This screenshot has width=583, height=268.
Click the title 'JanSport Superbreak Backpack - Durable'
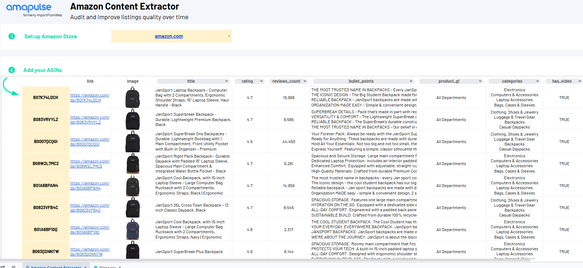coord(193,120)
